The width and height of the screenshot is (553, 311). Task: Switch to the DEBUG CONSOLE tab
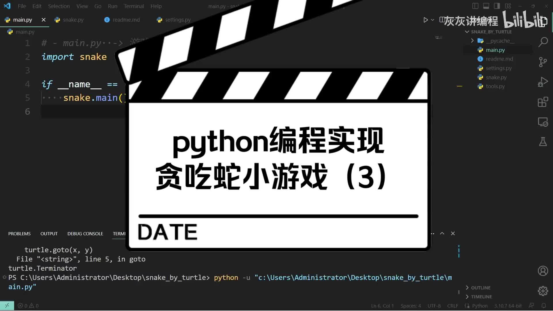pos(85,234)
